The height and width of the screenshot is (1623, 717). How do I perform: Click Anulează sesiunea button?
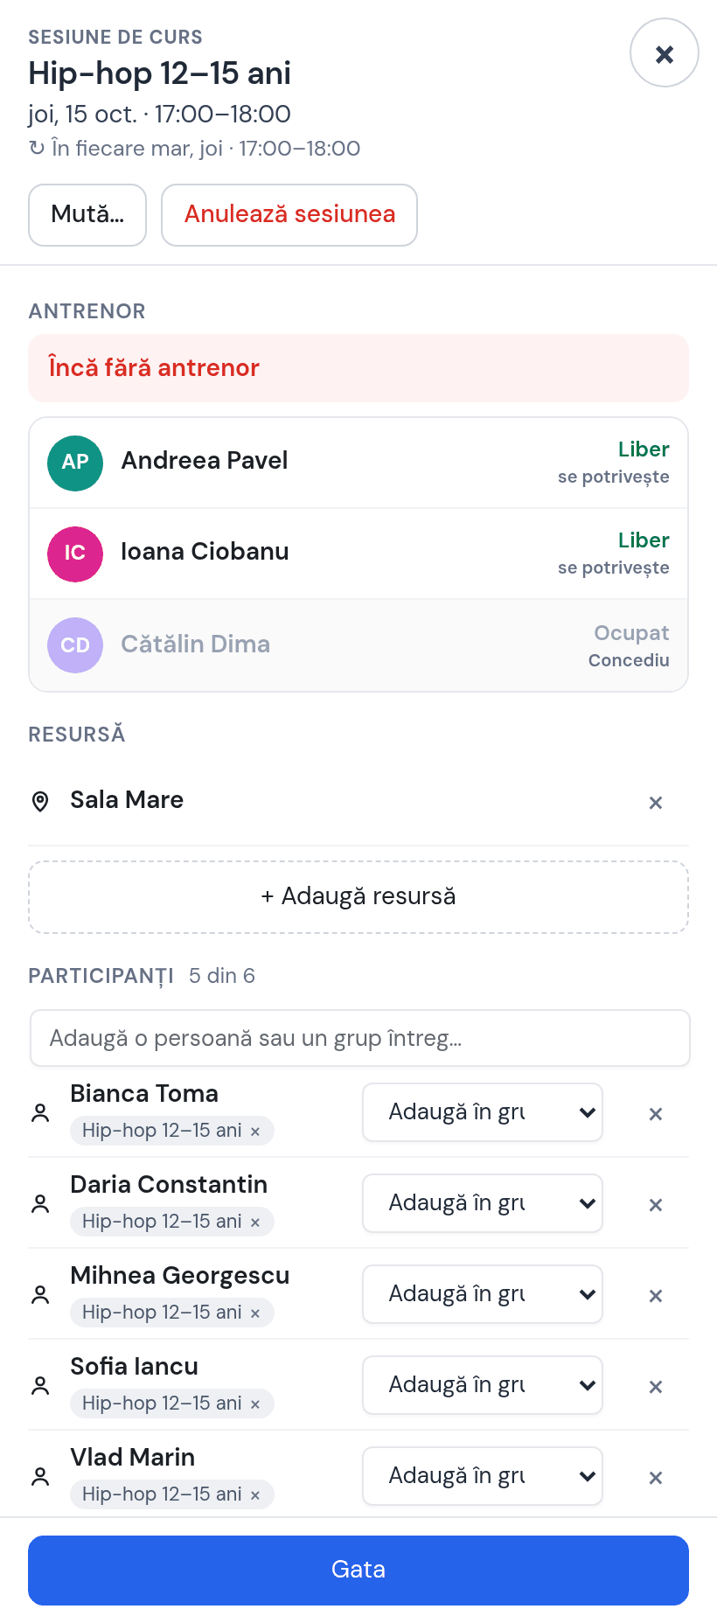click(289, 214)
